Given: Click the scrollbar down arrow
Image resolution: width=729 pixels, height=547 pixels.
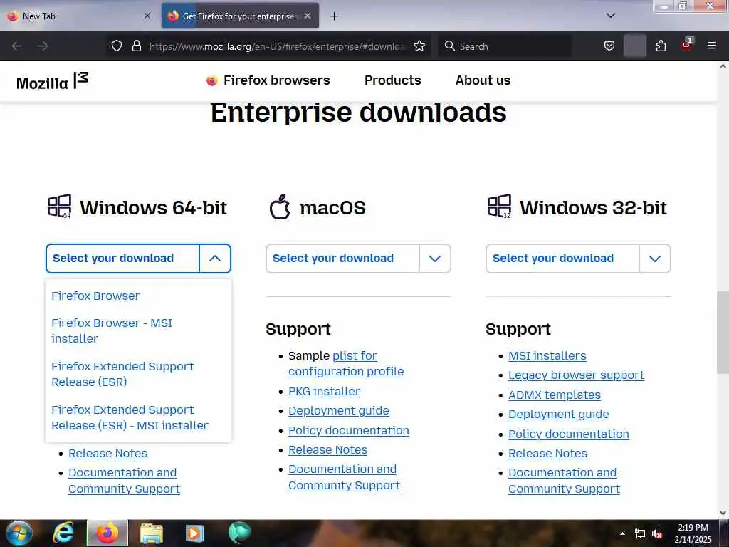Looking at the screenshot, I should click(723, 513).
